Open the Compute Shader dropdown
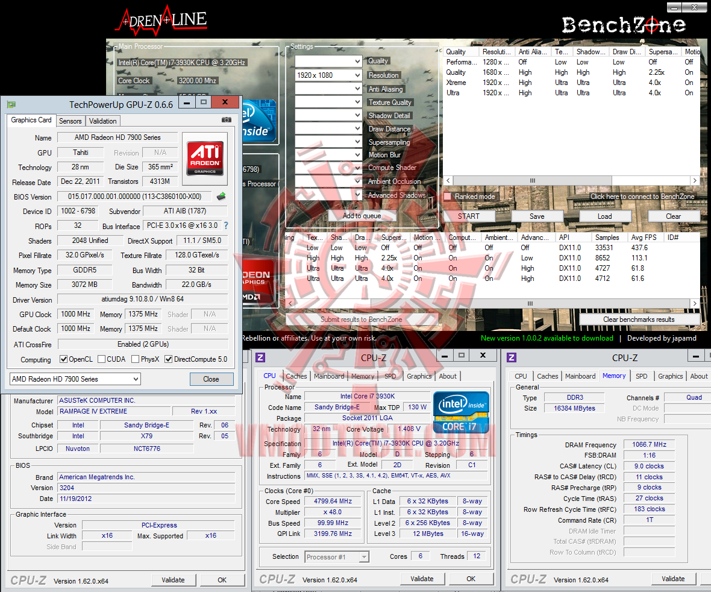The image size is (711, 592). [x=328, y=168]
